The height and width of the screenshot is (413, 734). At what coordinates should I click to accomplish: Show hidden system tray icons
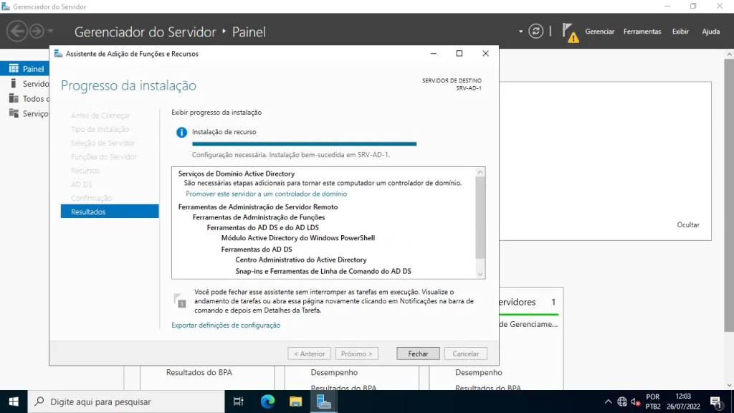point(609,402)
